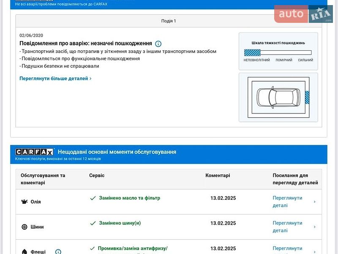Click the info icon beside Флеші label
The height and width of the screenshot is (254, 338).
[x=58, y=251]
